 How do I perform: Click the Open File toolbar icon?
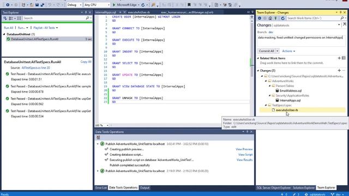pyautogui.click(x=32, y=5)
